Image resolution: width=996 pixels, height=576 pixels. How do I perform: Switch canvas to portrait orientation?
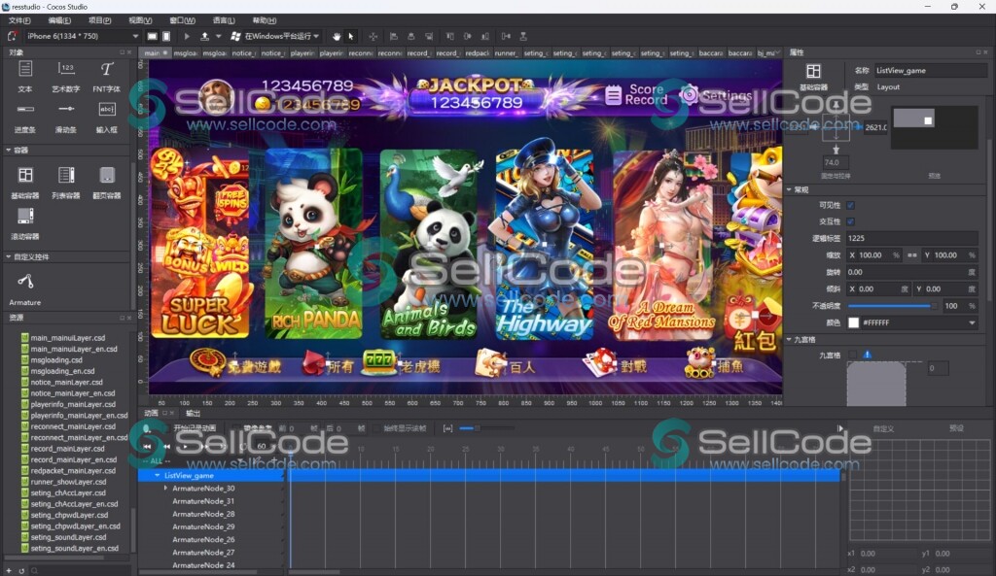coord(166,36)
